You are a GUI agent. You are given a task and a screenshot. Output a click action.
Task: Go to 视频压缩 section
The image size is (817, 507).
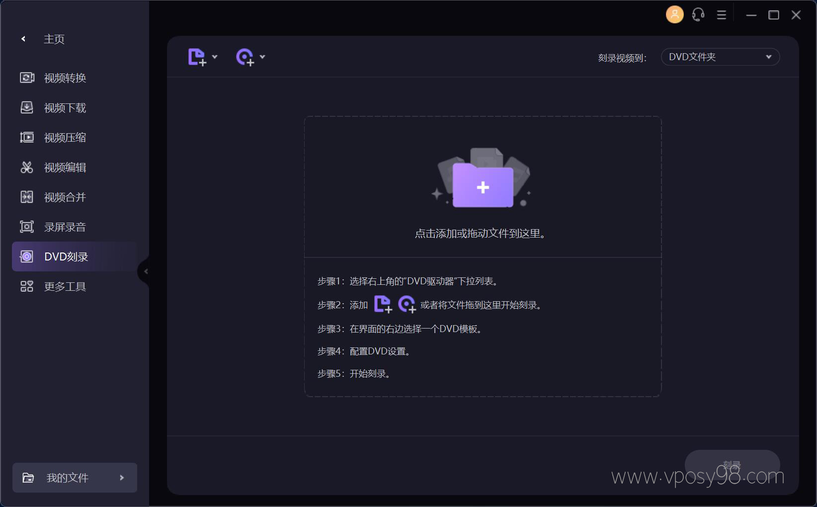click(x=65, y=138)
